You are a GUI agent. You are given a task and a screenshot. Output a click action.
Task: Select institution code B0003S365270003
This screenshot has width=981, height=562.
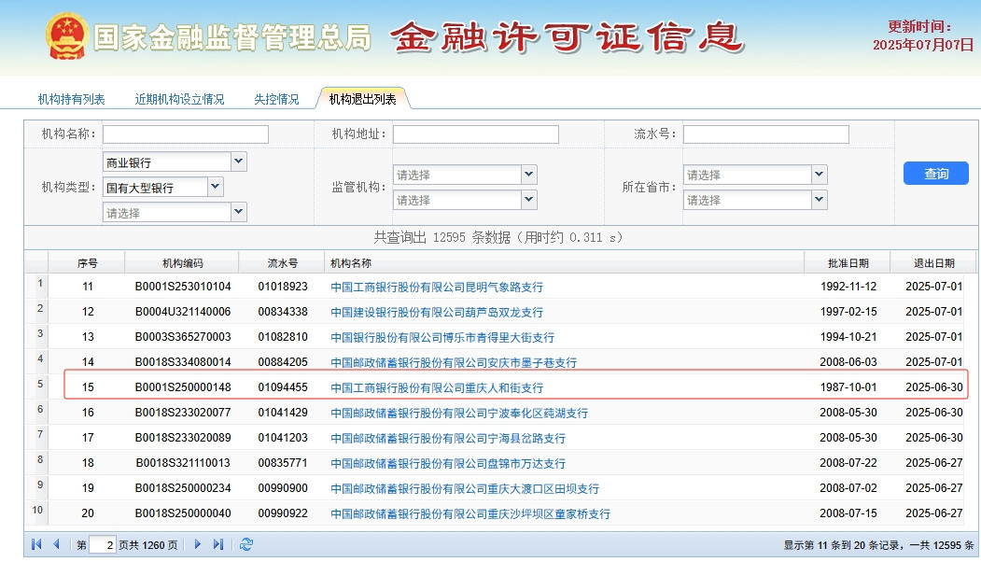coord(183,337)
